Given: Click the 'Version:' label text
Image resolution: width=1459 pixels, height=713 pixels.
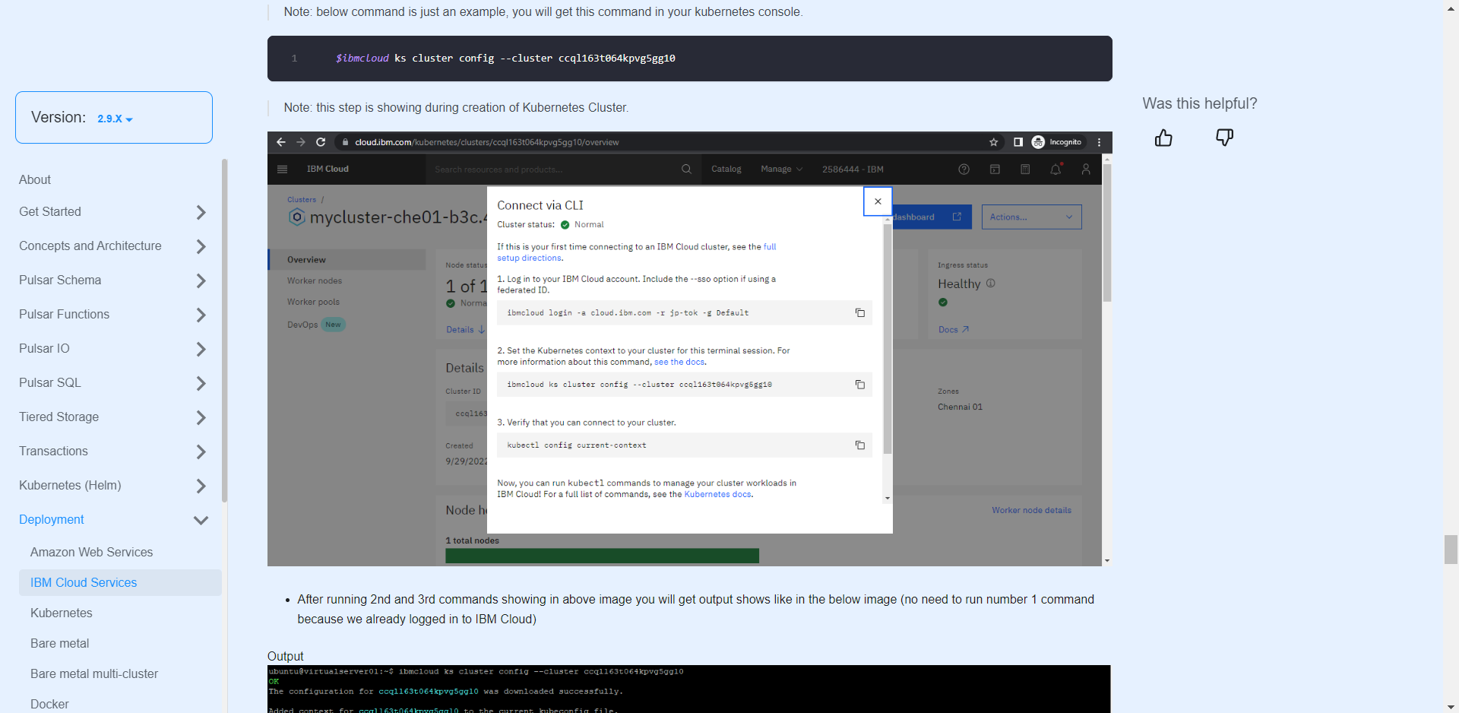Looking at the screenshot, I should point(59,117).
